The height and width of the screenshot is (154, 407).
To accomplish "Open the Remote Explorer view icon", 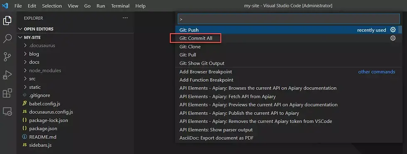I will pyautogui.click(x=7, y=111).
